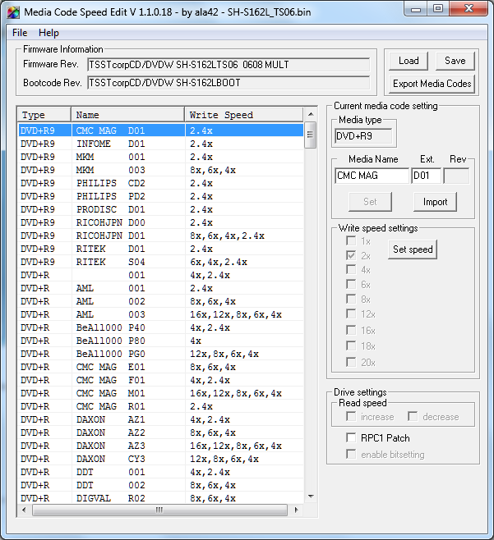Click the horizontal scrollbar thumb
The width and height of the screenshot is (494, 540).
[x=159, y=510]
